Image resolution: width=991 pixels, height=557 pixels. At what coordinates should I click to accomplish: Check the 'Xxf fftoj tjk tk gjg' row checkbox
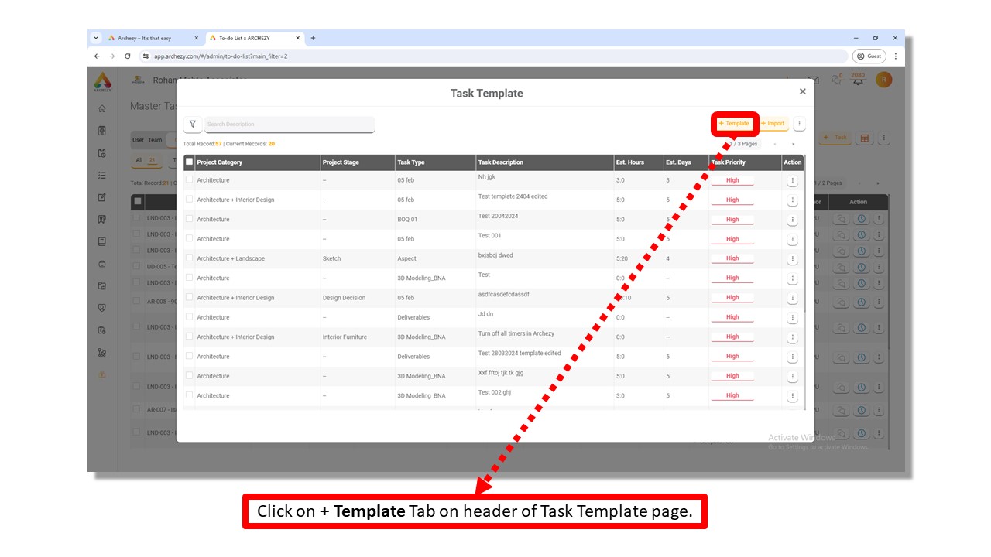coord(189,376)
